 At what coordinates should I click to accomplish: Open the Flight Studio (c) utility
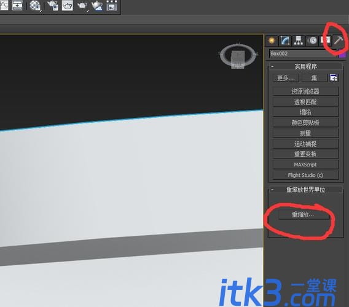305,175
